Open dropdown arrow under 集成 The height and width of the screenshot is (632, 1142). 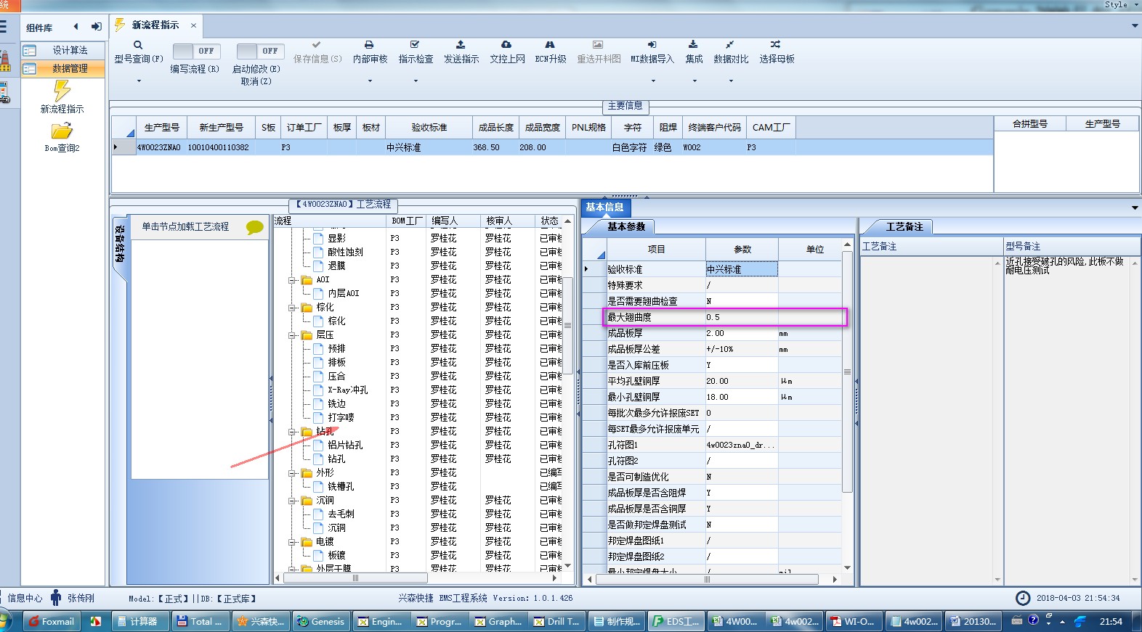pyautogui.click(x=694, y=81)
